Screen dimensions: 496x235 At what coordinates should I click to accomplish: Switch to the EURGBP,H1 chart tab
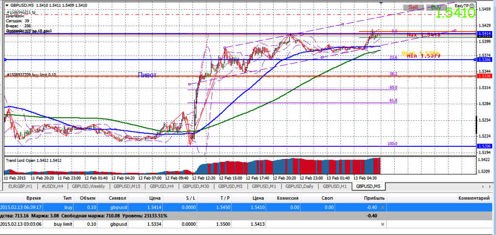tap(20, 186)
